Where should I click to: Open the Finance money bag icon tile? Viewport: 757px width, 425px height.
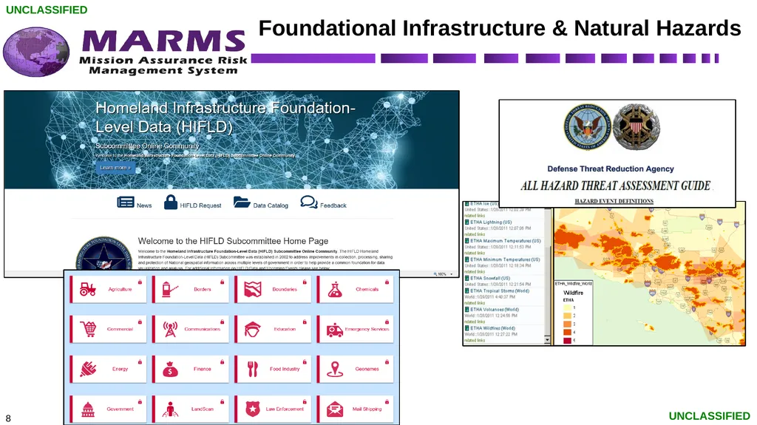pos(190,369)
